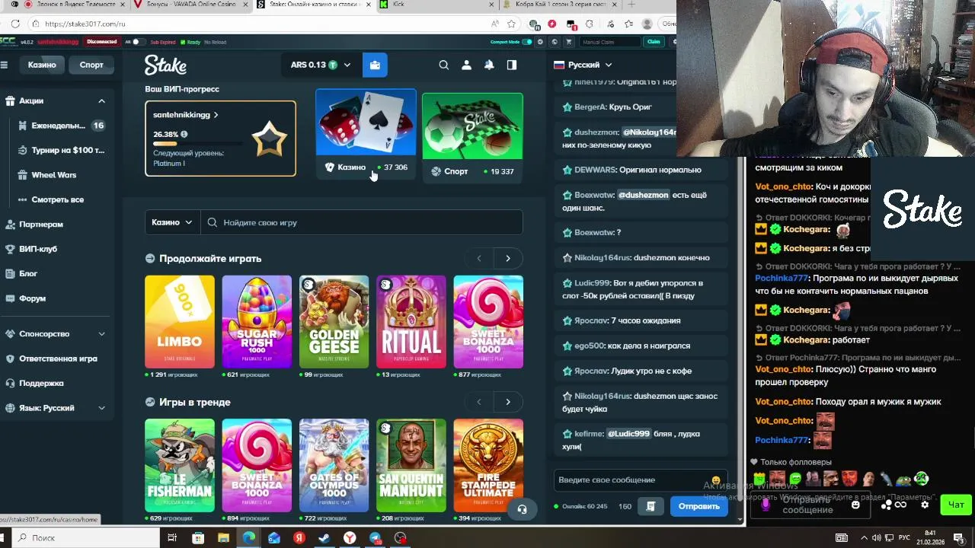Switch to the VAVADA Online Casino browser tab
The width and height of the screenshot is (975, 548).
click(190, 5)
